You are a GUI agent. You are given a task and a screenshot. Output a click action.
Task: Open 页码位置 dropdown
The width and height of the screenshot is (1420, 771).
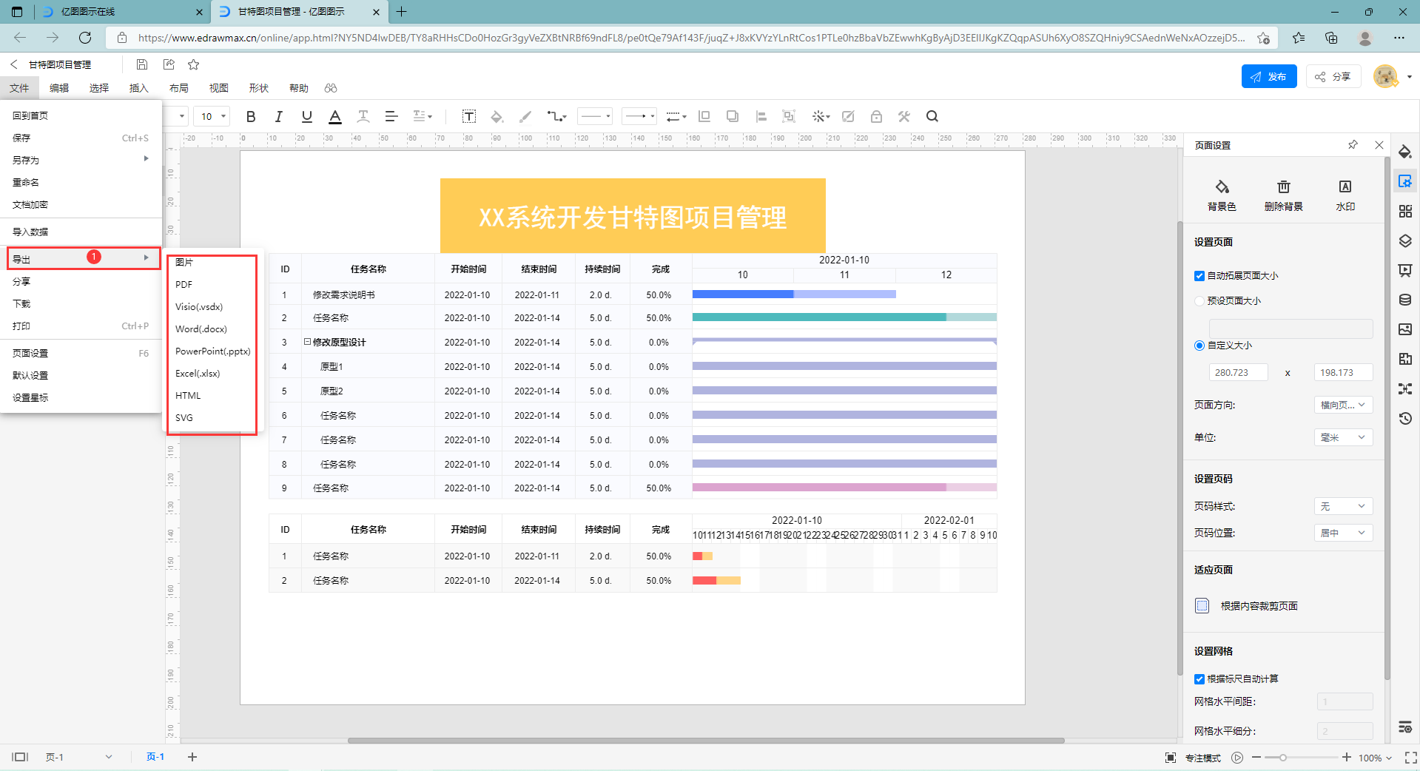(1343, 533)
